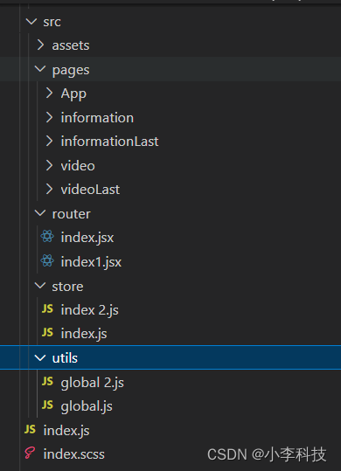Click the JS icon beside index 2.js

pos(47,308)
